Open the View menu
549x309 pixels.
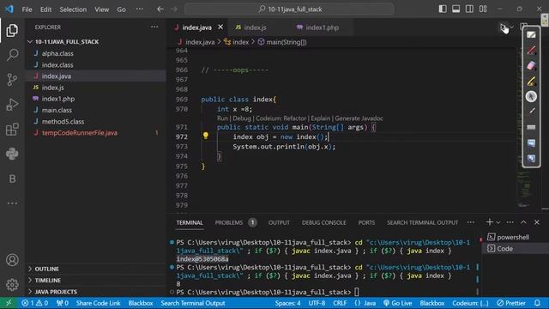[x=101, y=9]
